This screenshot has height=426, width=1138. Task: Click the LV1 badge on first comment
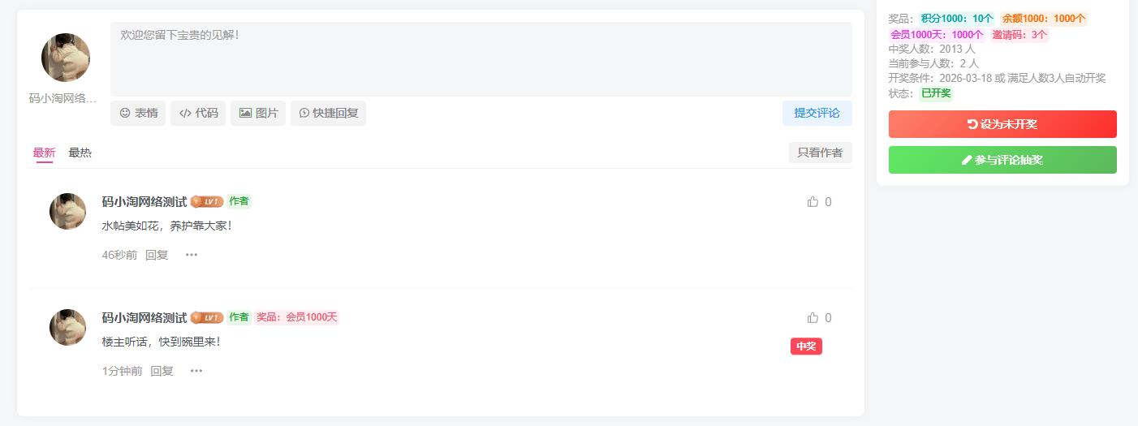(207, 202)
